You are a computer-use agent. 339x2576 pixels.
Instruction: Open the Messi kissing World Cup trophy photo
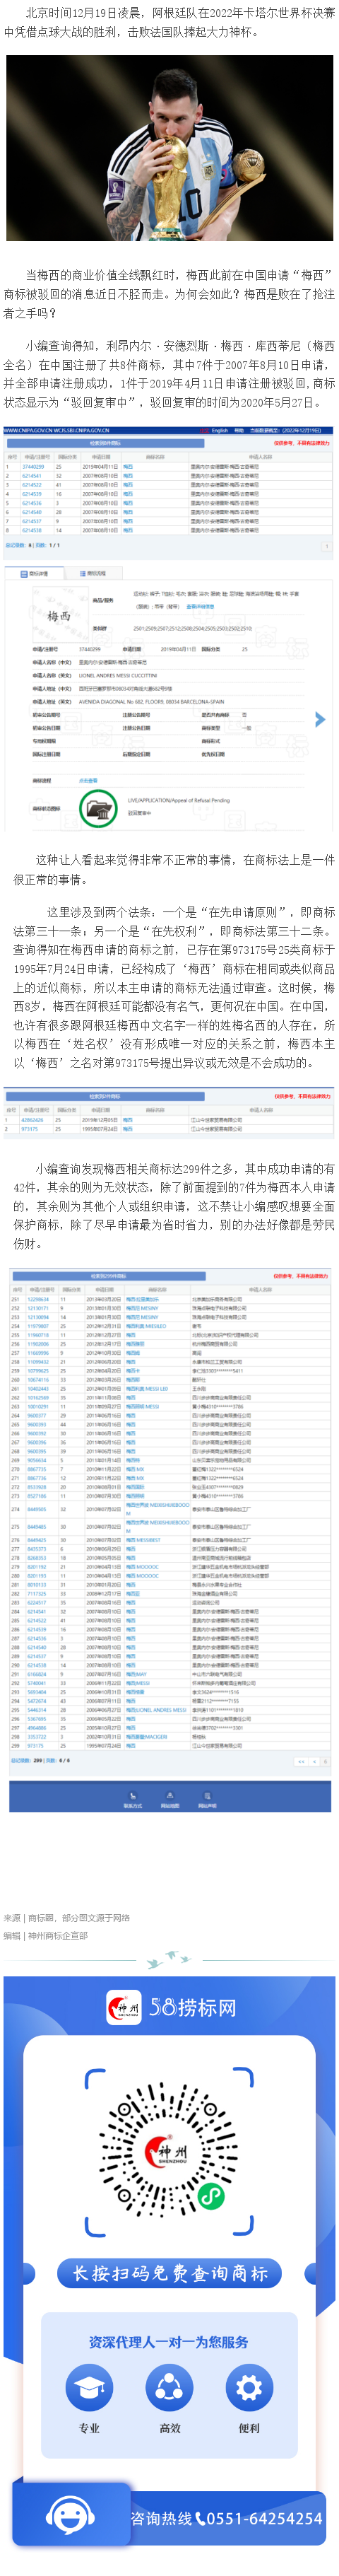[x=169, y=147]
